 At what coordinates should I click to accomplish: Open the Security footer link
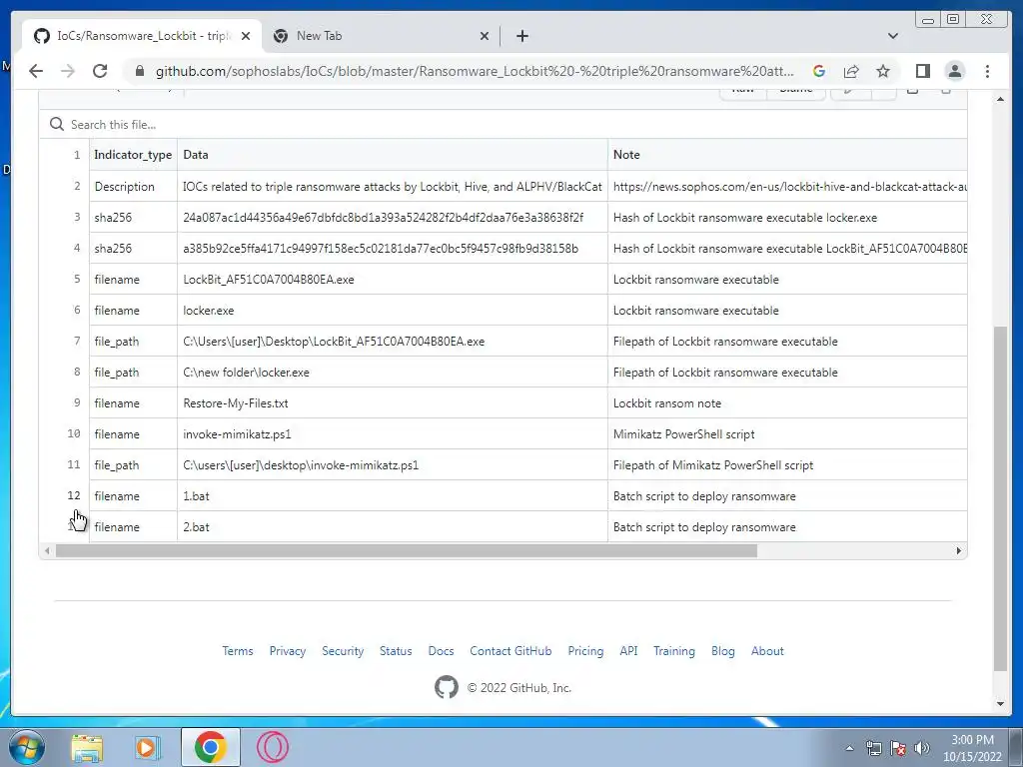(x=343, y=651)
